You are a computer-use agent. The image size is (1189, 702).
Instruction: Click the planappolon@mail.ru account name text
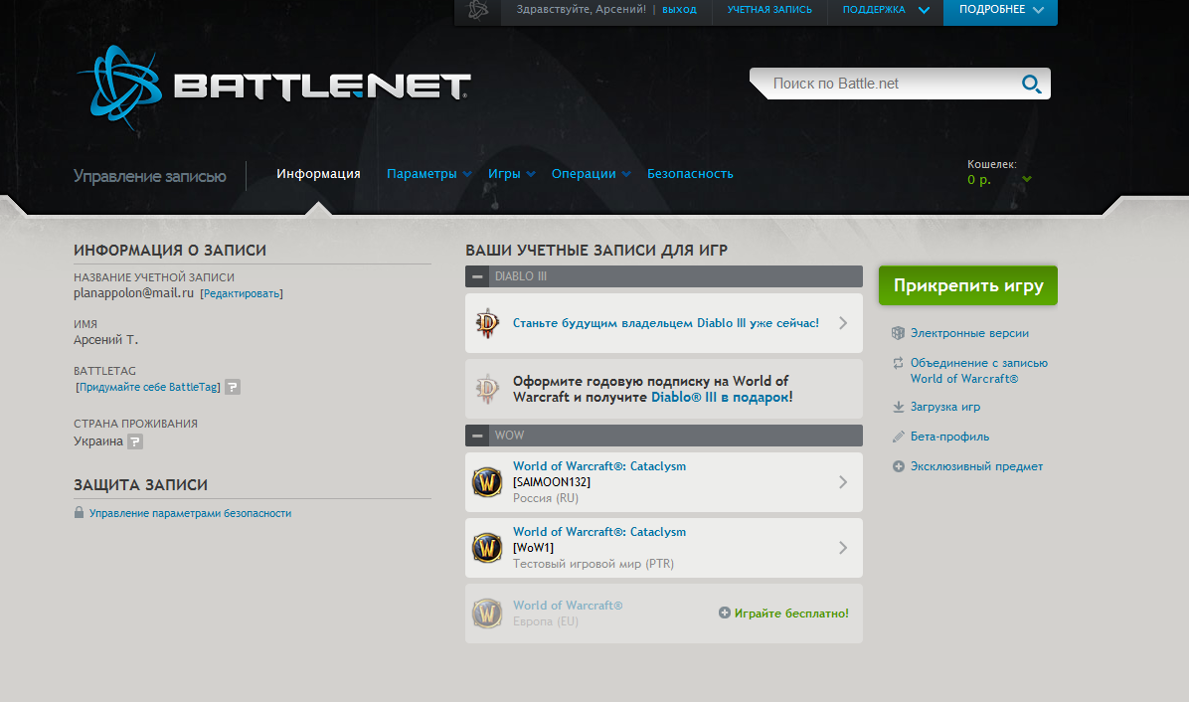pyautogui.click(x=133, y=293)
